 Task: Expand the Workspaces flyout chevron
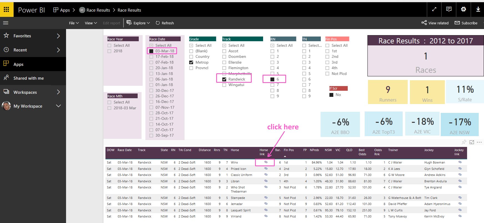pyautogui.click(x=58, y=92)
